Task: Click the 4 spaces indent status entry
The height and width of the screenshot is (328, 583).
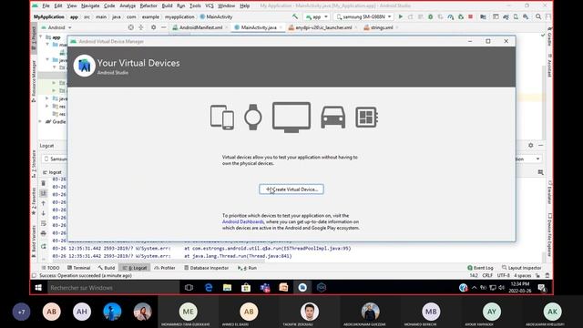Action: tap(522, 275)
